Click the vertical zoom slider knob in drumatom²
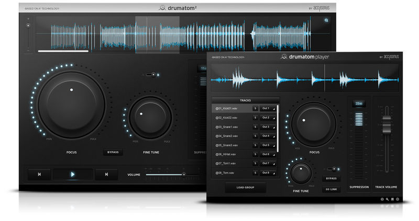The height and width of the screenshot is (221, 419). click(28, 26)
